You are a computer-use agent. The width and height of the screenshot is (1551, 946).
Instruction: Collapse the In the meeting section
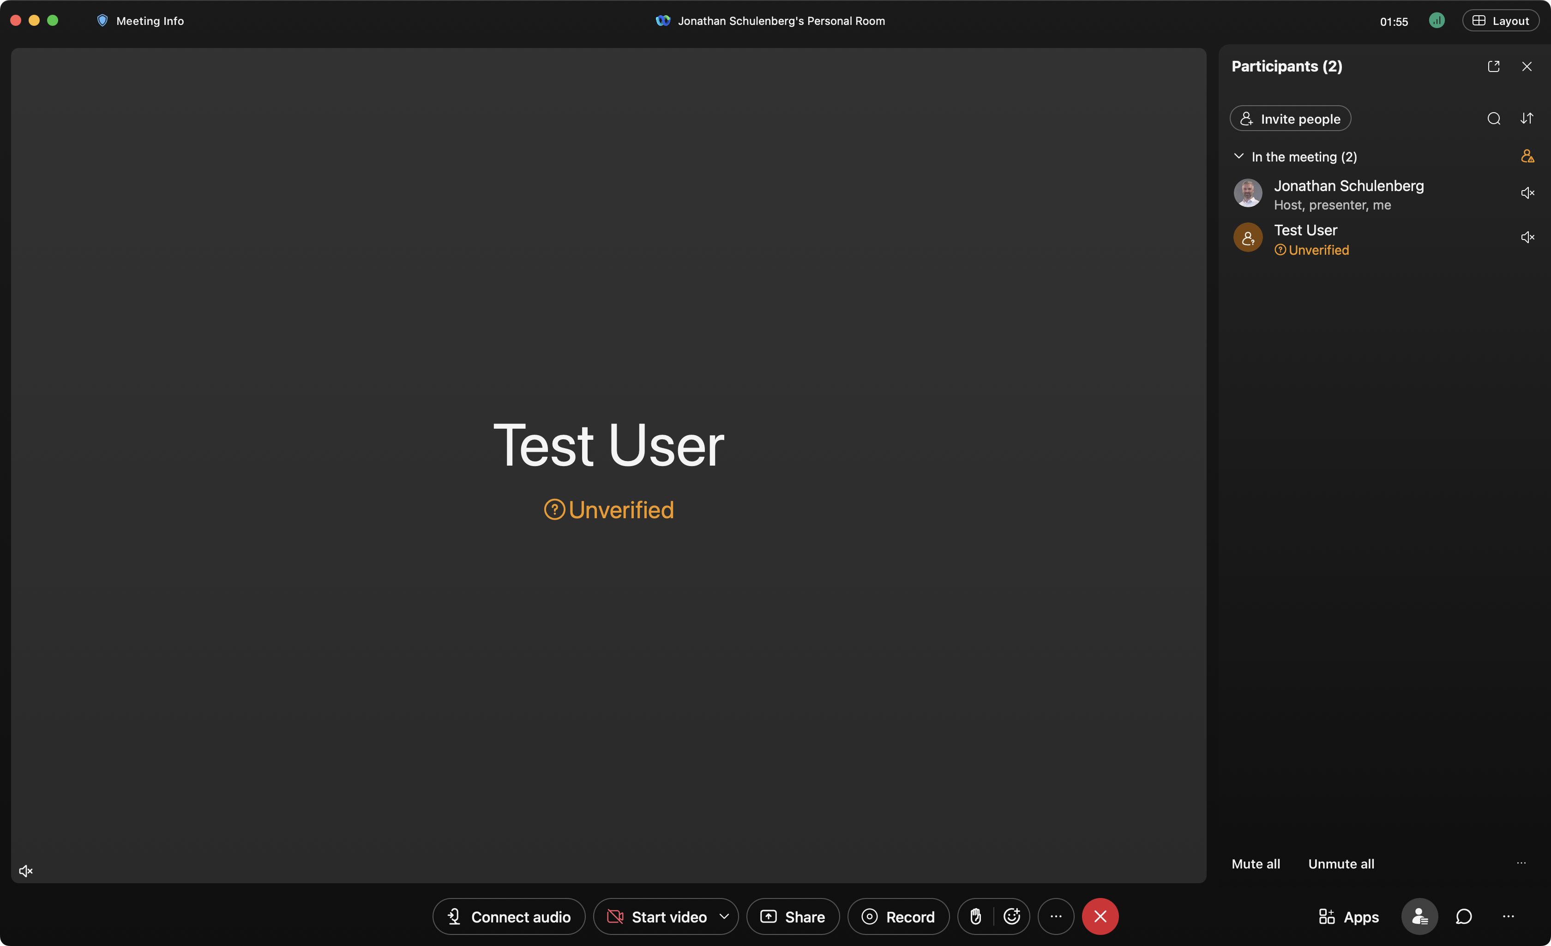tap(1239, 156)
